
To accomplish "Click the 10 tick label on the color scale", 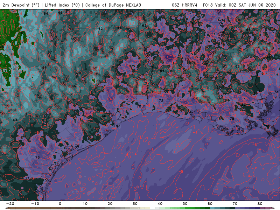I will [85, 204].
